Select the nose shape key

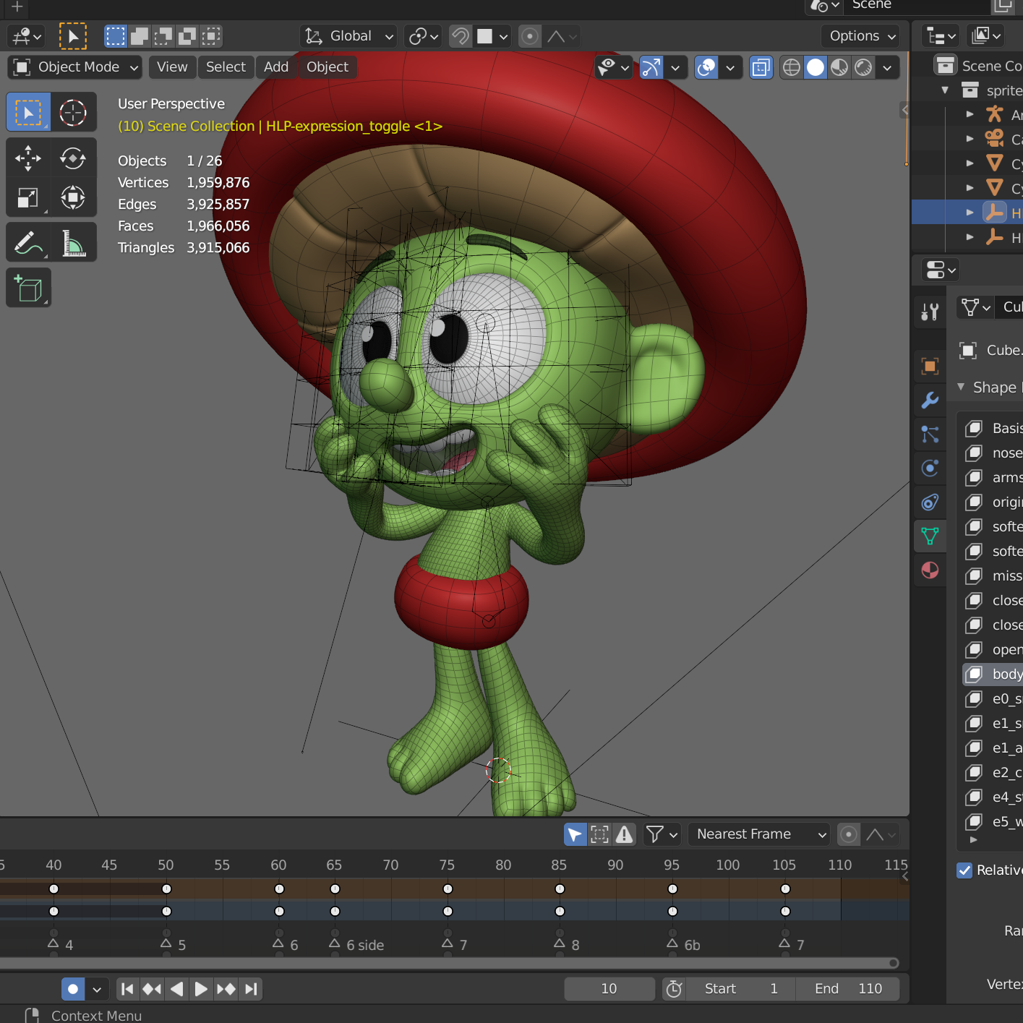click(993, 453)
